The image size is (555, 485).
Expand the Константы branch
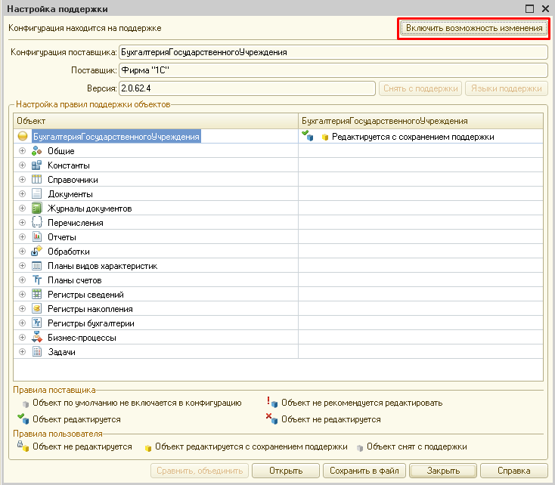coord(22,165)
